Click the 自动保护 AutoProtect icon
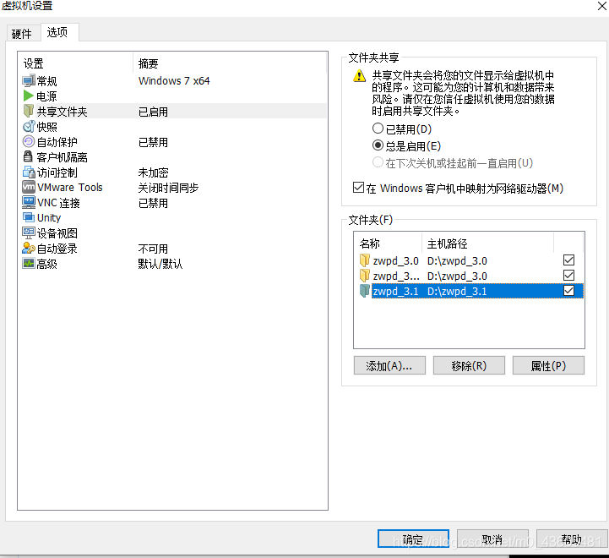The width and height of the screenshot is (609, 558). tap(29, 141)
